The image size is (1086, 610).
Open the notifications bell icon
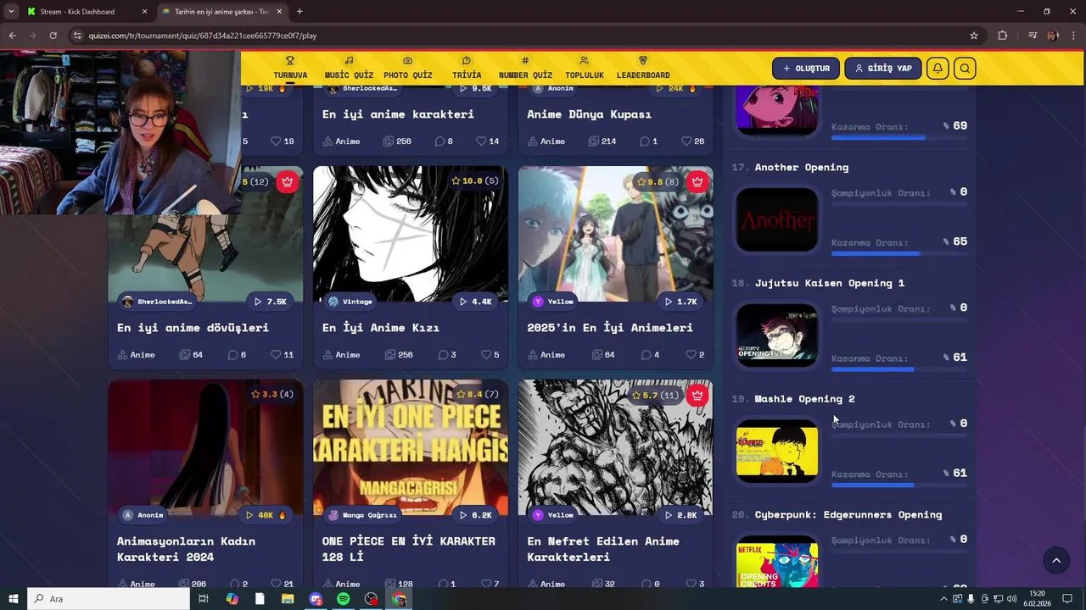tap(938, 69)
